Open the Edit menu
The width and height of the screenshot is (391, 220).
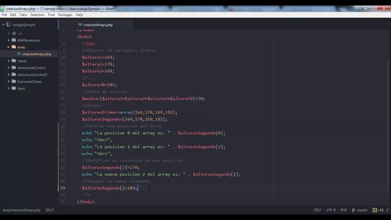coord(13,15)
